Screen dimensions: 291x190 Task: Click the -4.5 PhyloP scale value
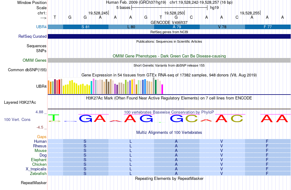tap(40, 127)
